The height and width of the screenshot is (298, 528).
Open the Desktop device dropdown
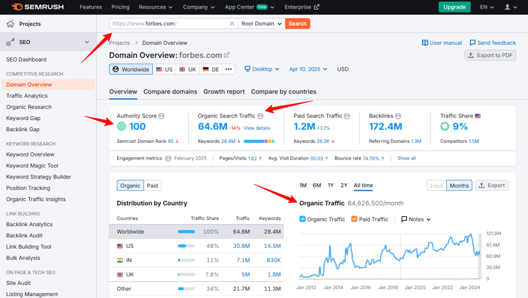tap(262, 69)
